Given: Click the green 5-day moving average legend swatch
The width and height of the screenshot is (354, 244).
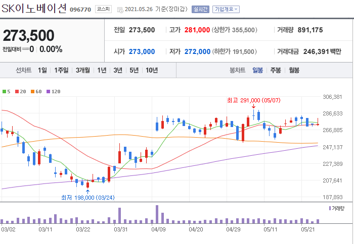Looking at the screenshot, I should (x=4, y=92).
